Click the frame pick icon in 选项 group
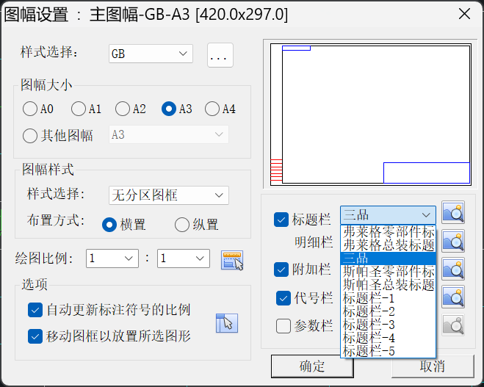This screenshot has width=484, height=387. (227, 323)
